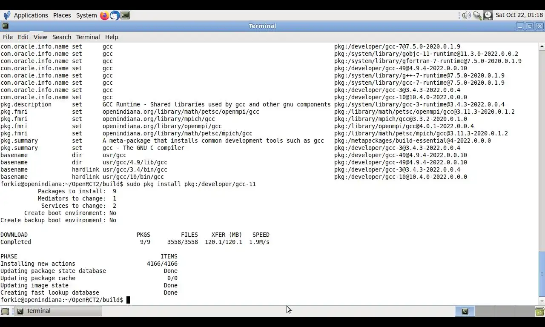Click the terminal scrollbar thumb
The width and height of the screenshot is (545, 327).
pos(542,274)
